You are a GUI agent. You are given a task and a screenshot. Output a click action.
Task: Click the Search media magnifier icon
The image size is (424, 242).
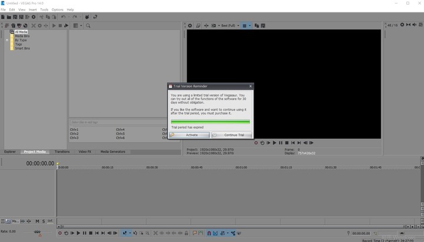tap(88, 25)
